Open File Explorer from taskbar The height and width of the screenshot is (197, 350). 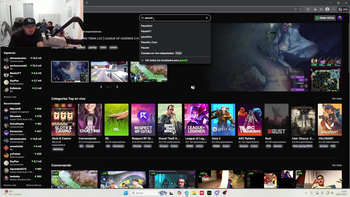pyautogui.click(x=194, y=193)
